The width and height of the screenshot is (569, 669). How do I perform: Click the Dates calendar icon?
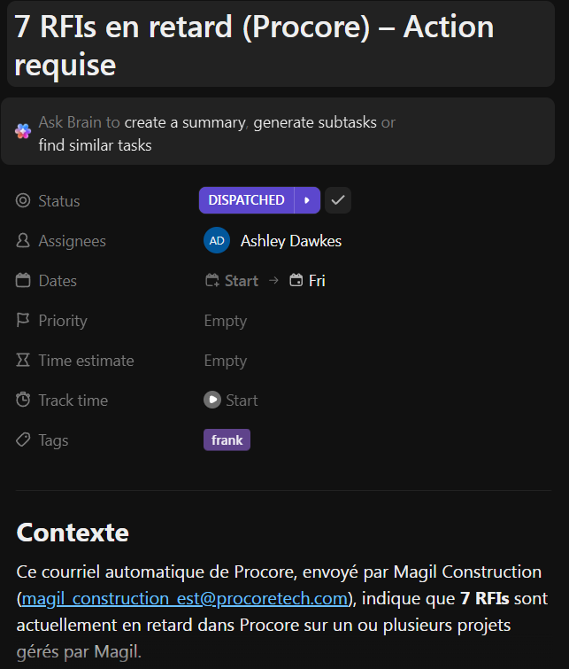(23, 281)
